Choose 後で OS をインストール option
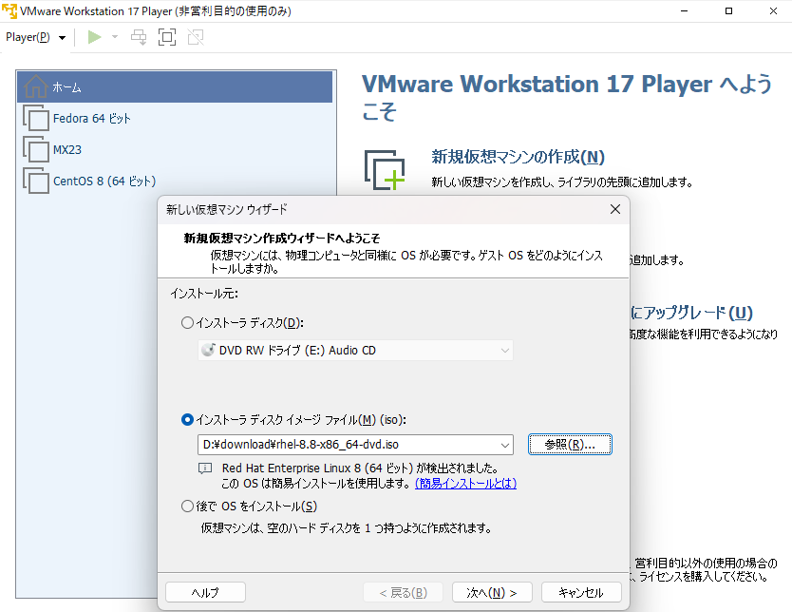The height and width of the screenshot is (612, 792). pyautogui.click(x=186, y=507)
